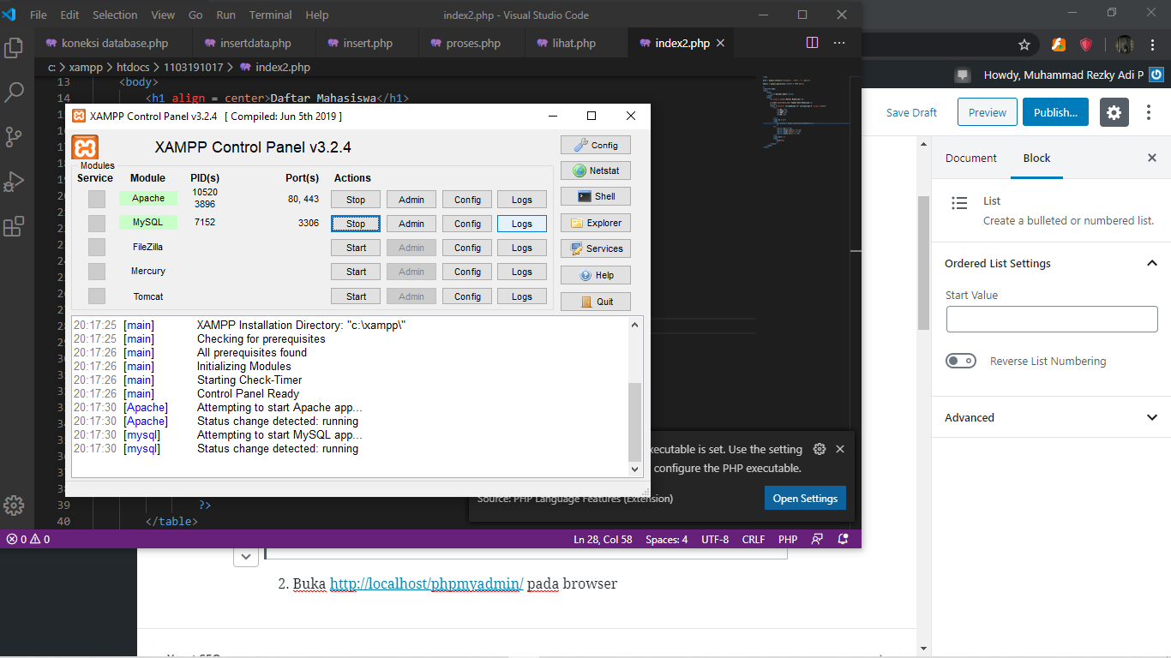Click the Tomcat service checkbox in XAMPP
1171x658 pixels.
tap(97, 296)
